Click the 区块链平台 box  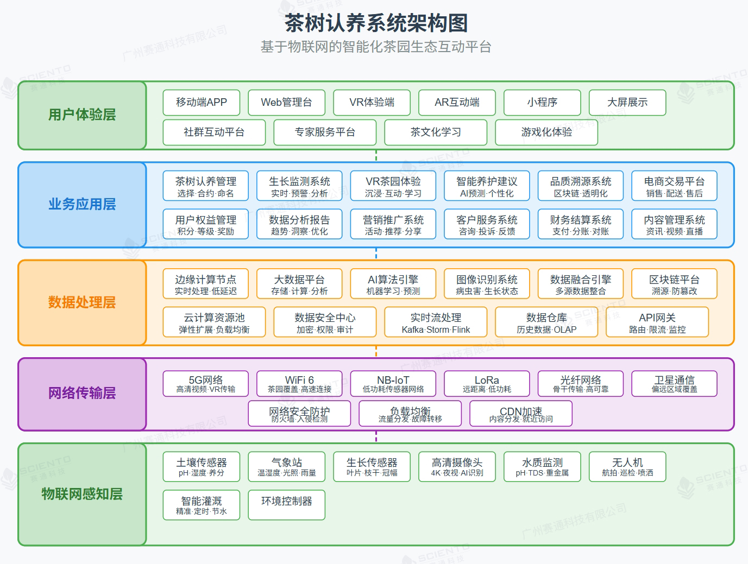tap(674, 284)
